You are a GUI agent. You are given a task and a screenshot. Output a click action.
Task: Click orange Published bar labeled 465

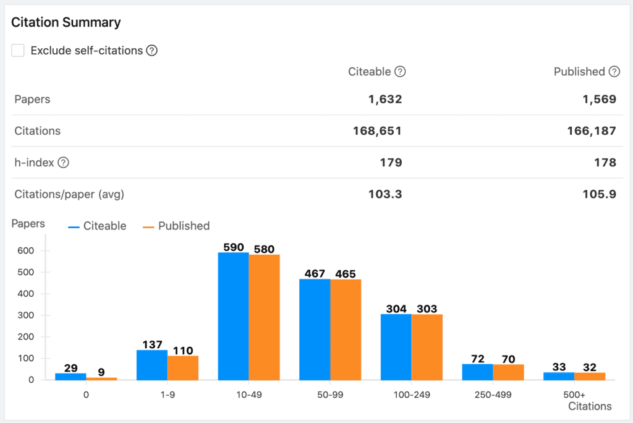click(x=346, y=330)
